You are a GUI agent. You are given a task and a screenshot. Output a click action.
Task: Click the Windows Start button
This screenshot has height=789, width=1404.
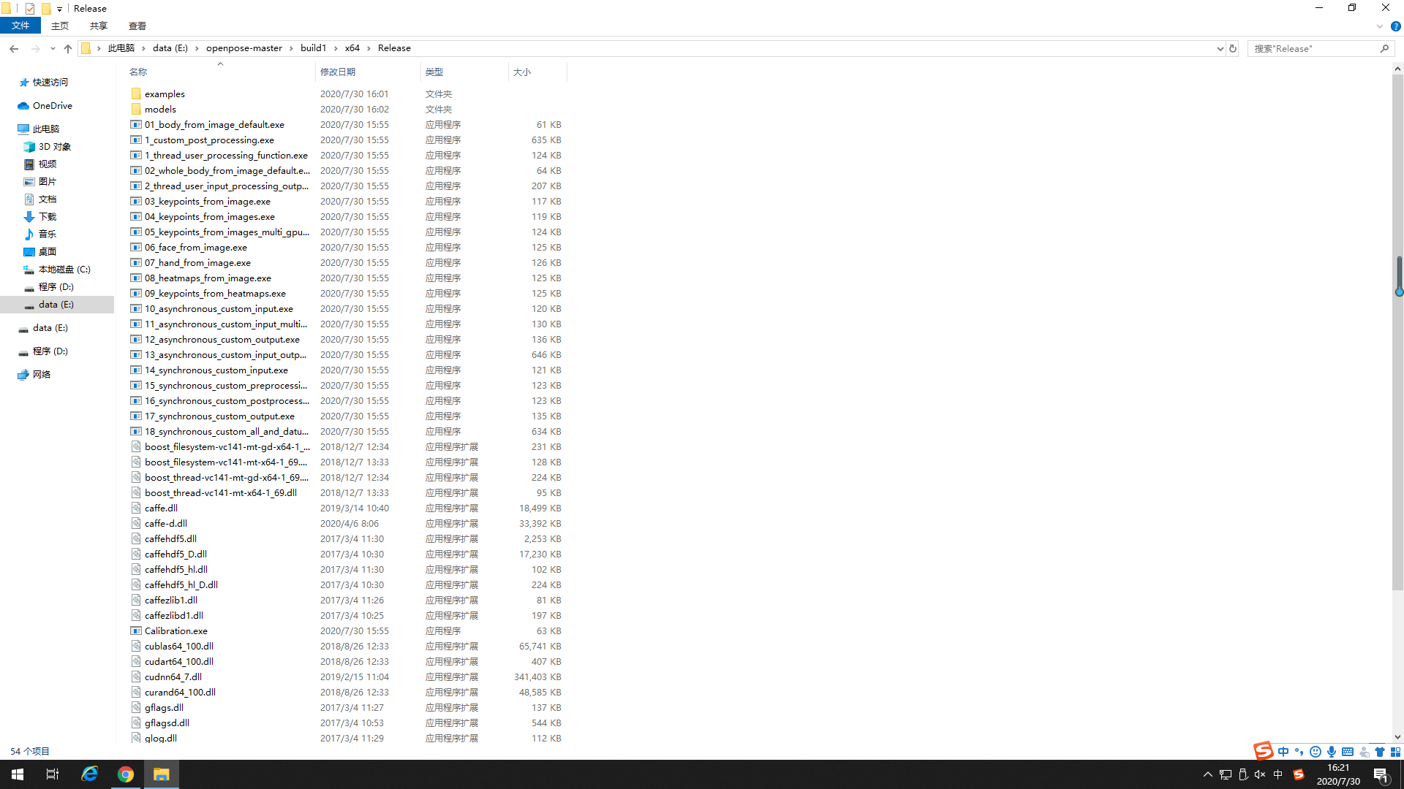tap(17, 774)
